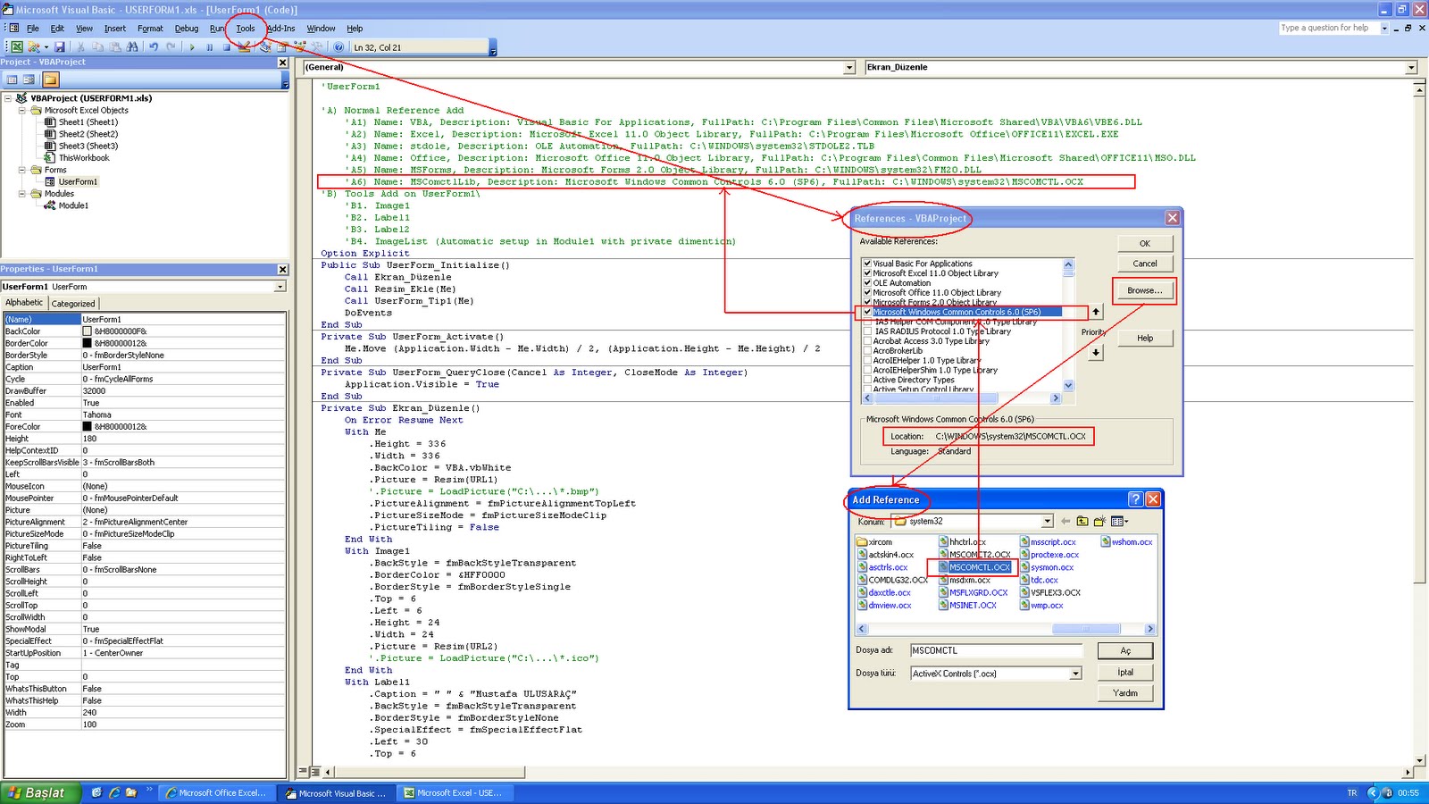The width and height of the screenshot is (1429, 804).
Task: Collapse the Forms folder in project tree
Action: pos(21,170)
